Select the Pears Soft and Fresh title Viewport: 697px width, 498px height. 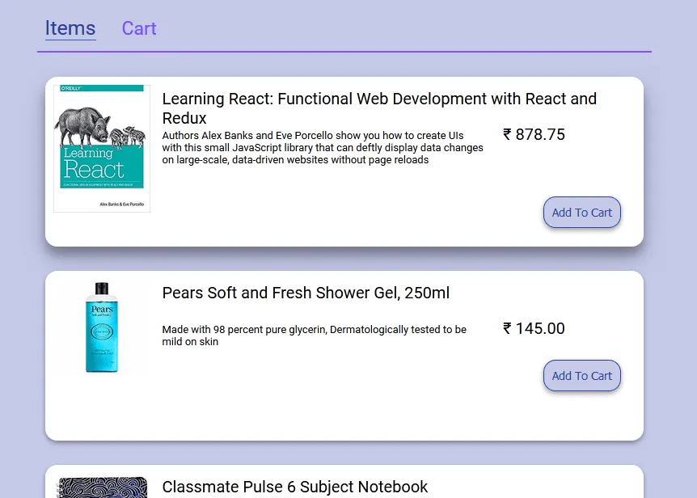(306, 293)
